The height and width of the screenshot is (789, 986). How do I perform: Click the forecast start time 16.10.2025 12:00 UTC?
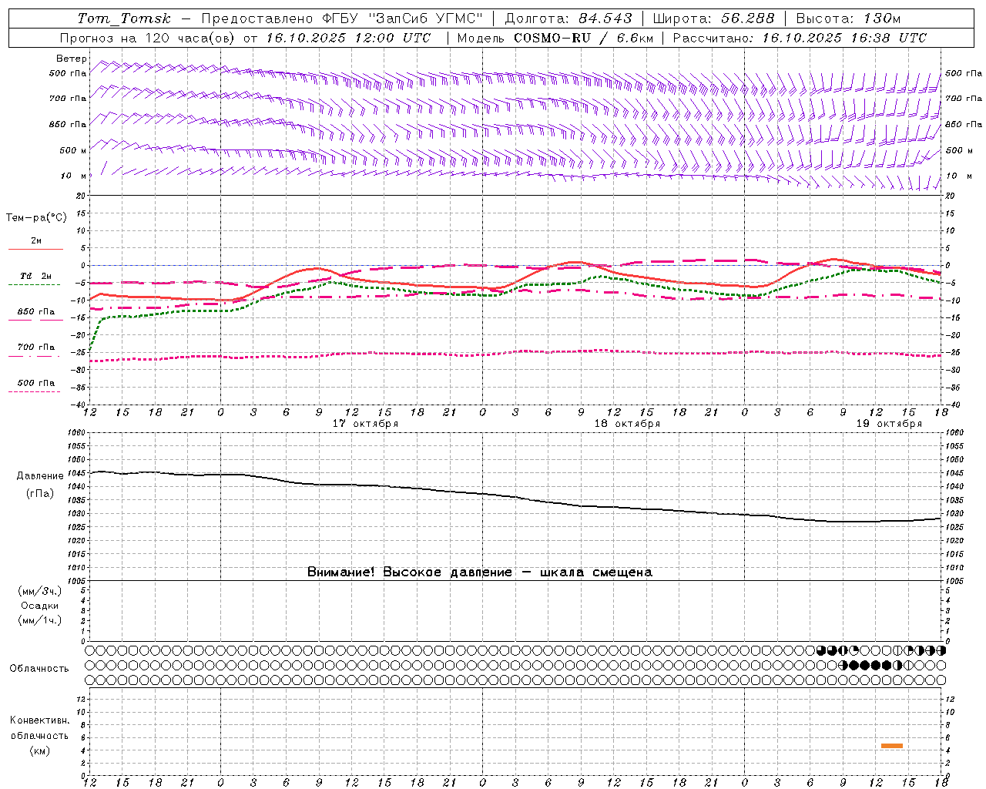click(348, 38)
